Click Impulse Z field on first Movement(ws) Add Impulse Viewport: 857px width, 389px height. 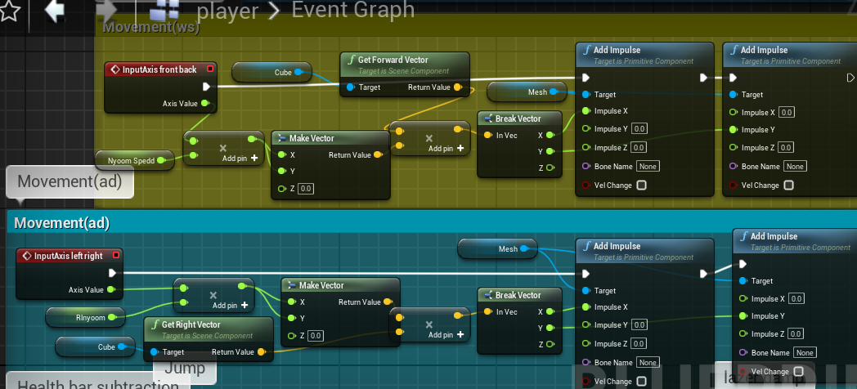pos(639,147)
